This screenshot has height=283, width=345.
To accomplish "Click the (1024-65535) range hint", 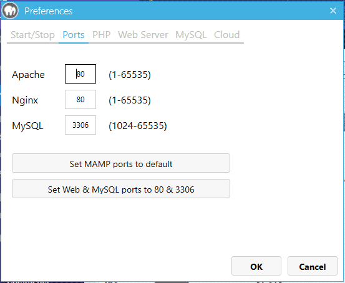I will pyautogui.click(x=138, y=126).
